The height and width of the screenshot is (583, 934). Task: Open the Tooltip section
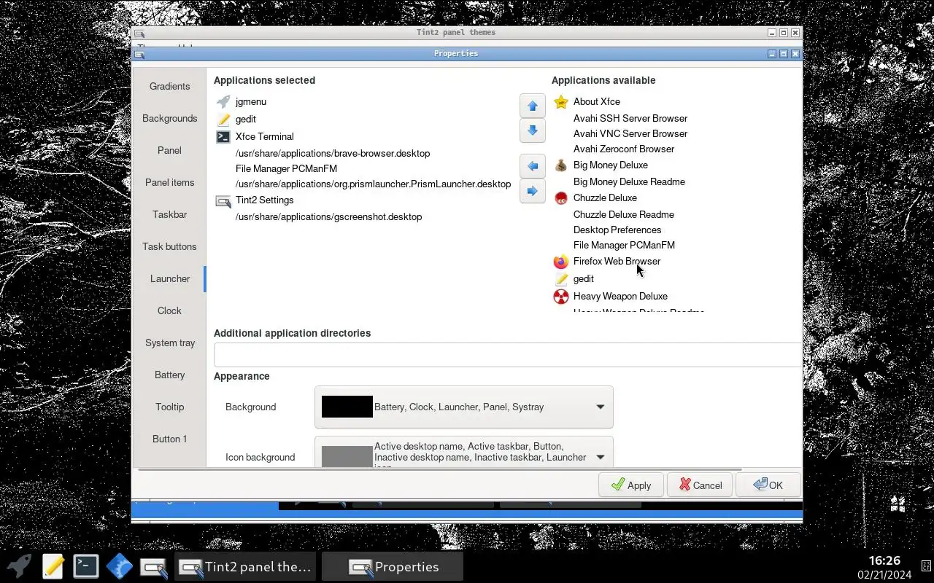coord(169,407)
